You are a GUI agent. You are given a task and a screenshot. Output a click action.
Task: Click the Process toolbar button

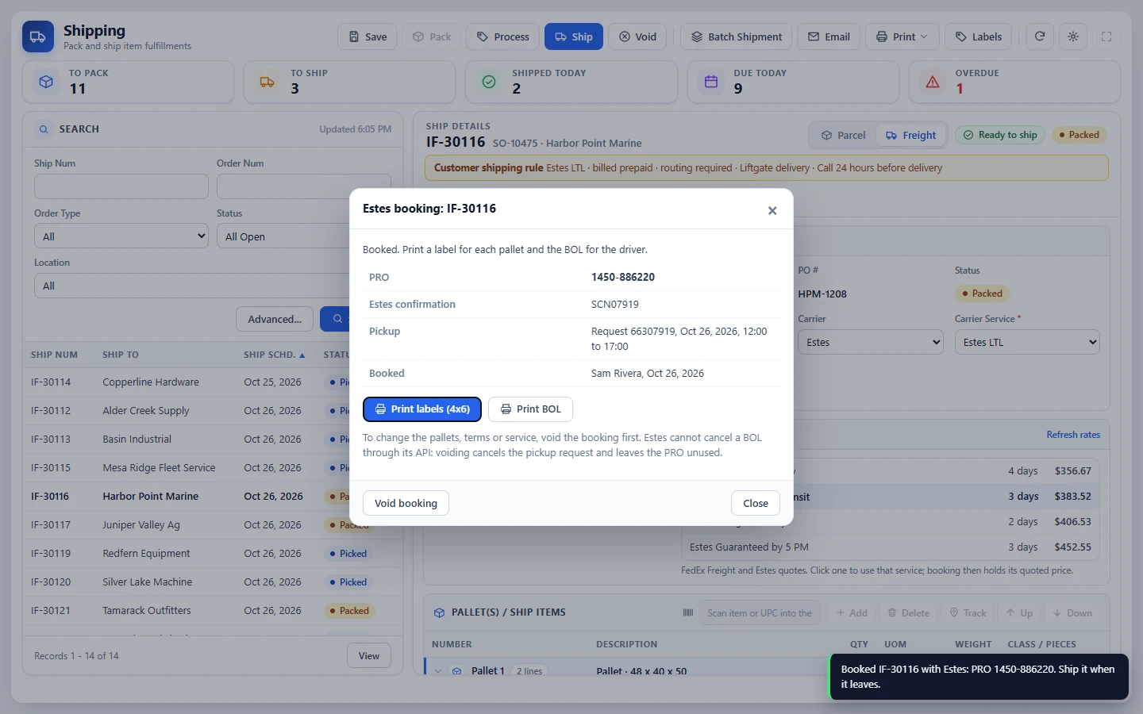(503, 36)
